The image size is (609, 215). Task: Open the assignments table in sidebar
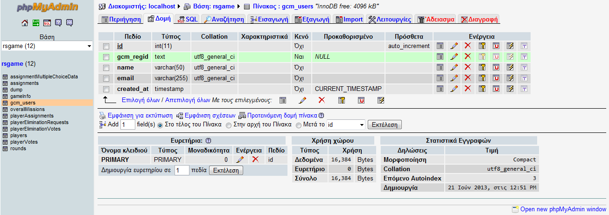tap(24, 83)
